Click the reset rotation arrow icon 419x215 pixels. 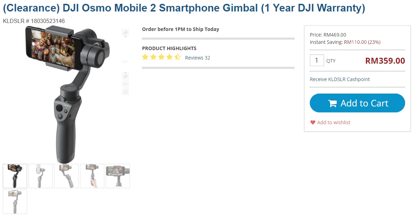pyautogui.click(x=126, y=84)
